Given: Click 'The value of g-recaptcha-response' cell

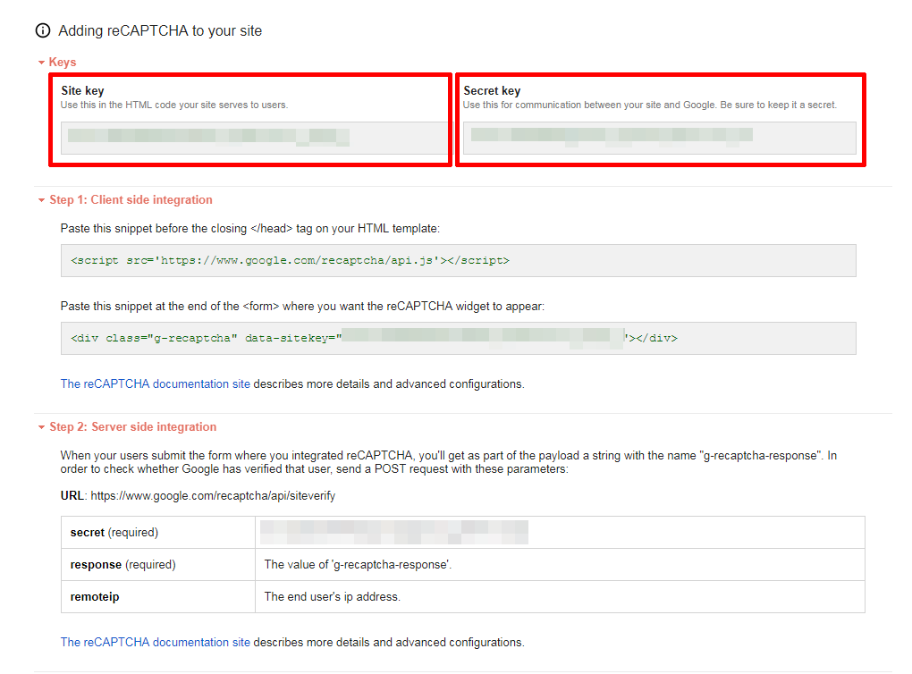Looking at the screenshot, I should tap(560, 565).
